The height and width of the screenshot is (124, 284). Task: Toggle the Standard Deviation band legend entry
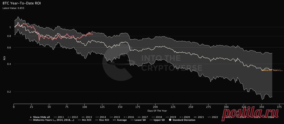(x=182, y=120)
